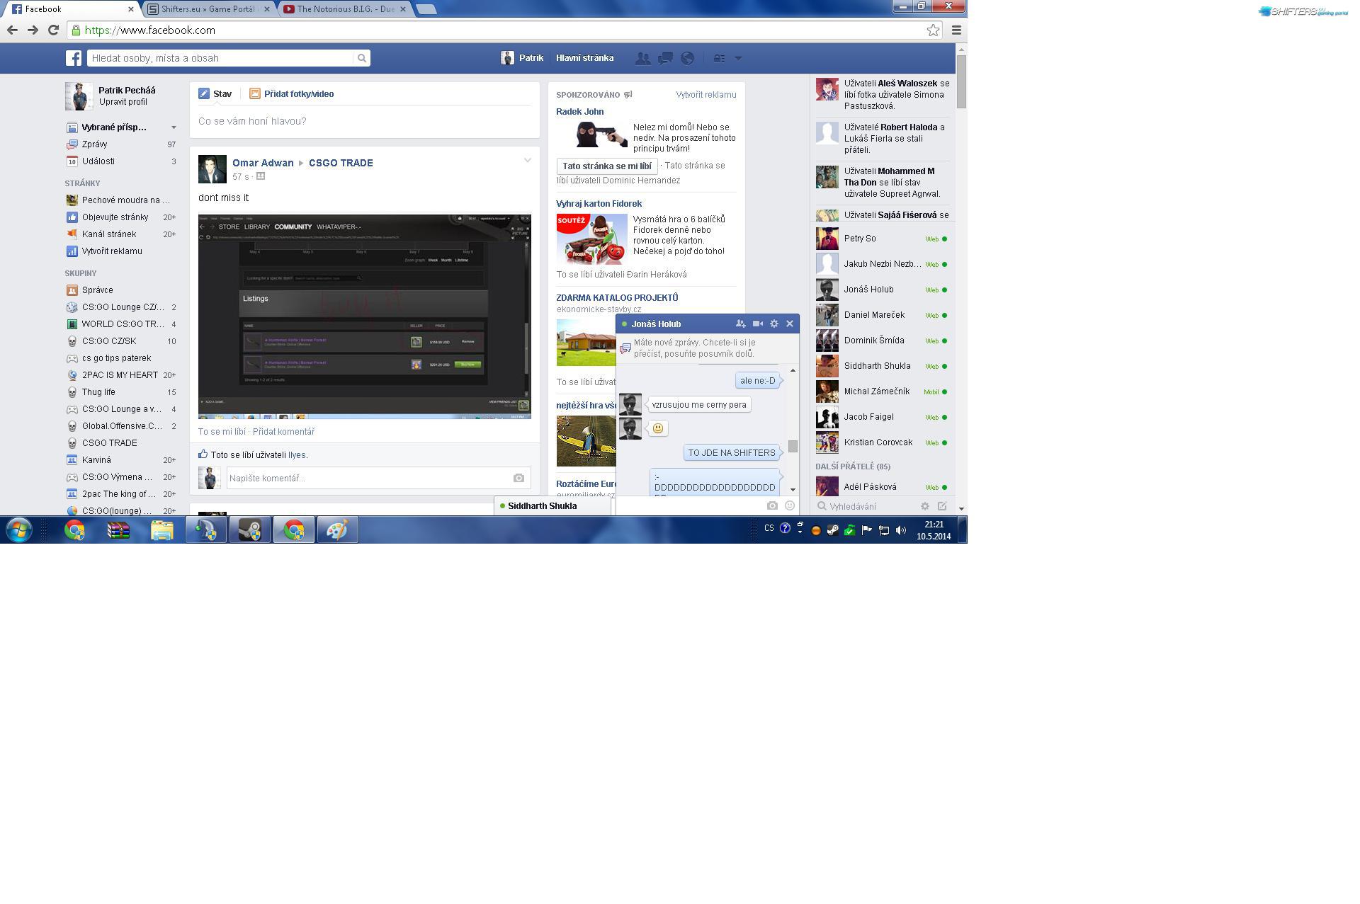The width and height of the screenshot is (1360, 904).
Task: Click the address bar URL
Action: click(149, 30)
